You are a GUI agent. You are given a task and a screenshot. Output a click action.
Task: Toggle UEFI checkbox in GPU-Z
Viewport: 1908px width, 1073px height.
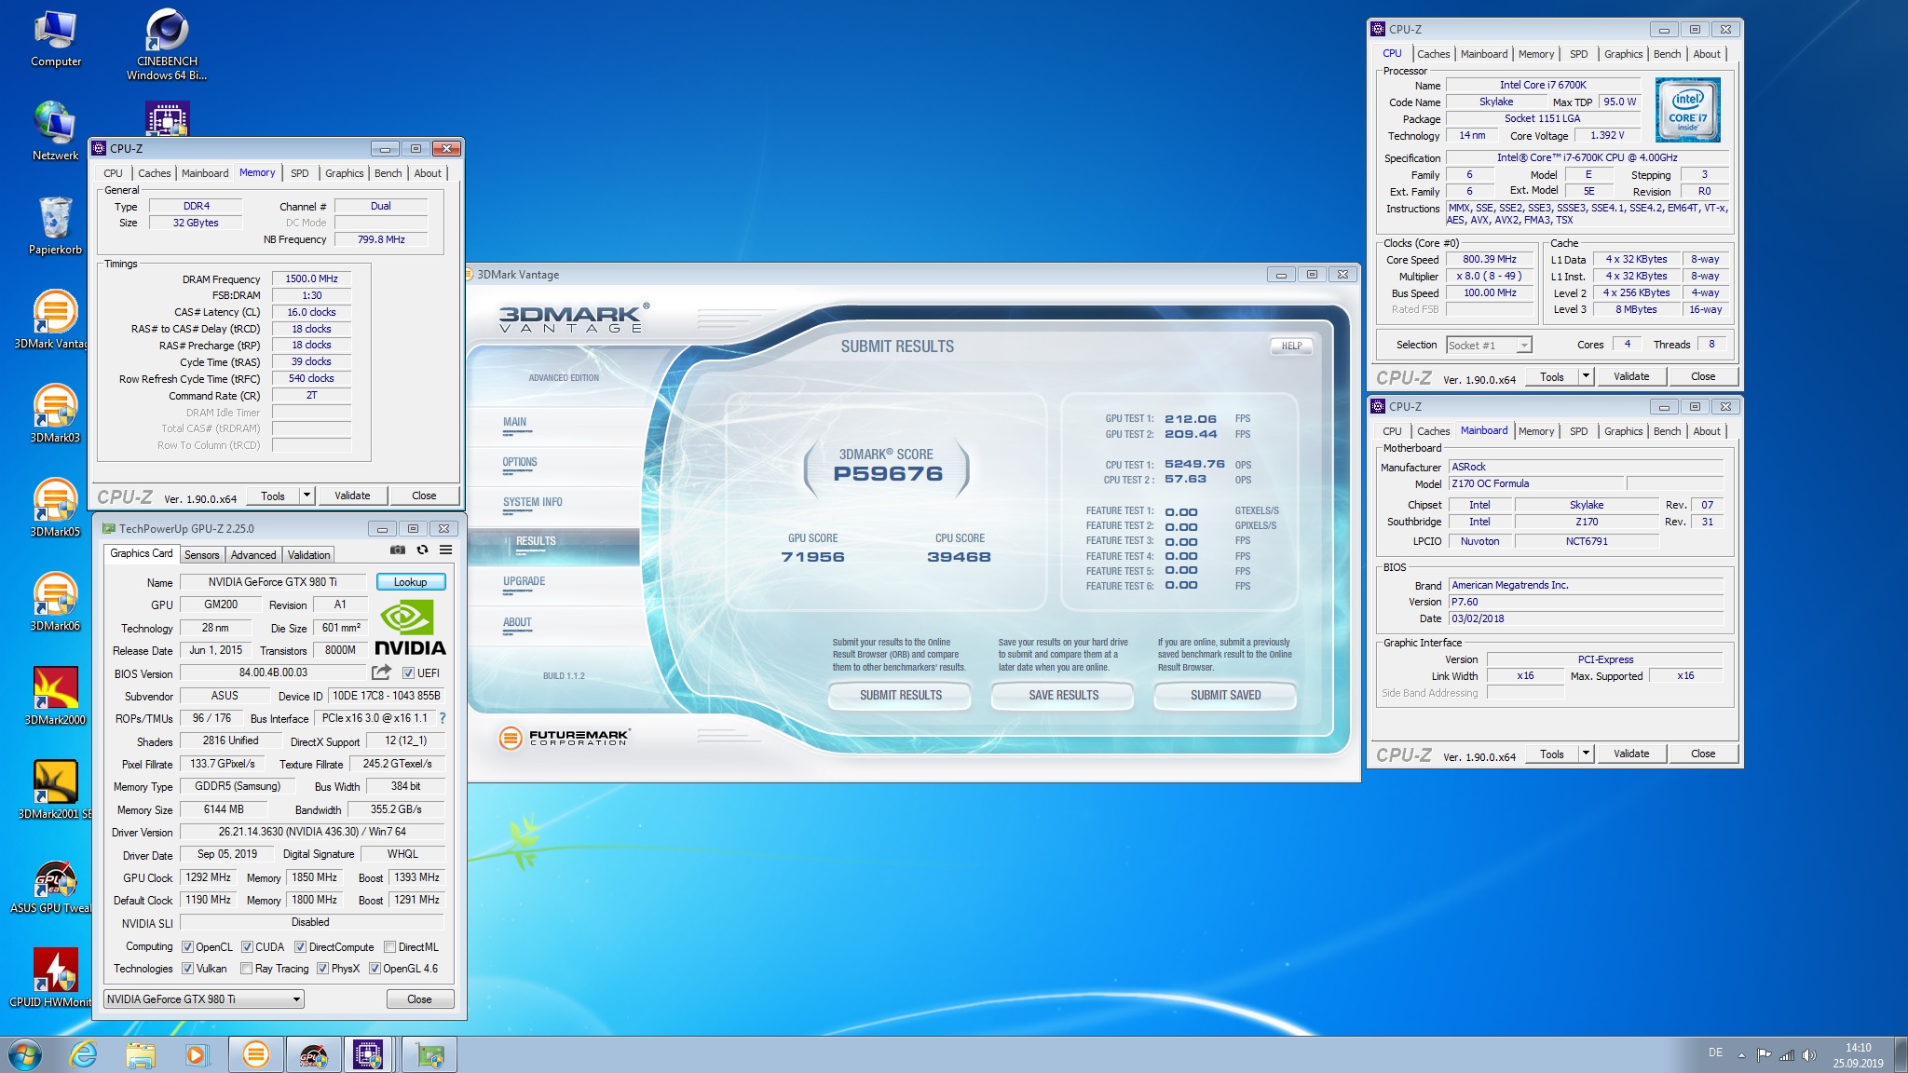[408, 673]
